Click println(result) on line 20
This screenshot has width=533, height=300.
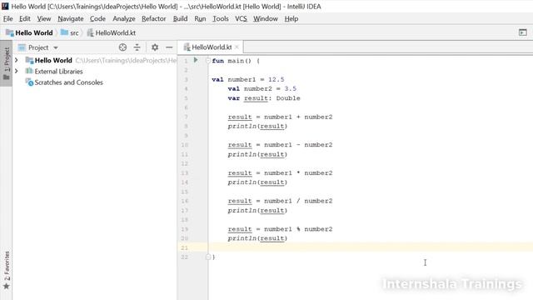point(257,238)
